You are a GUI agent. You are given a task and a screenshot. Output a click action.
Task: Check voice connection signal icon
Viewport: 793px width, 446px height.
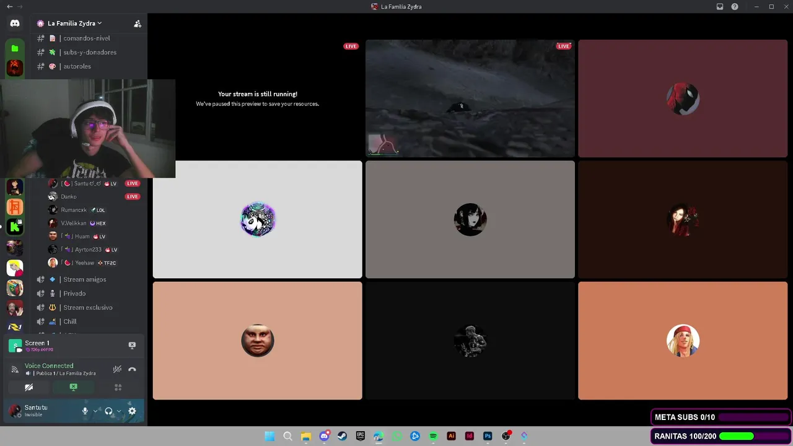click(15, 369)
